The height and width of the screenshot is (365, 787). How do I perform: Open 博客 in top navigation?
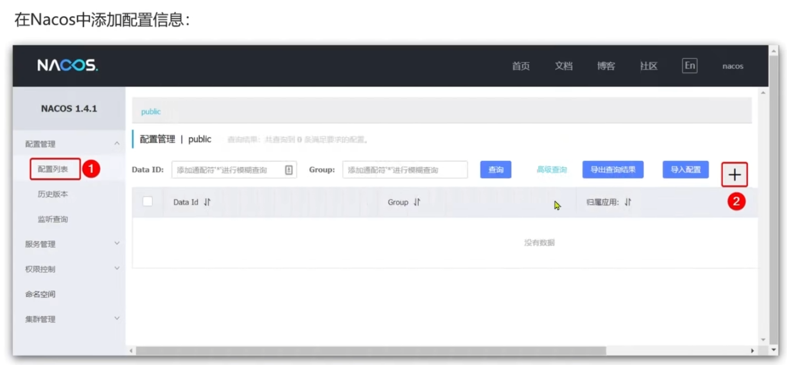click(x=606, y=66)
